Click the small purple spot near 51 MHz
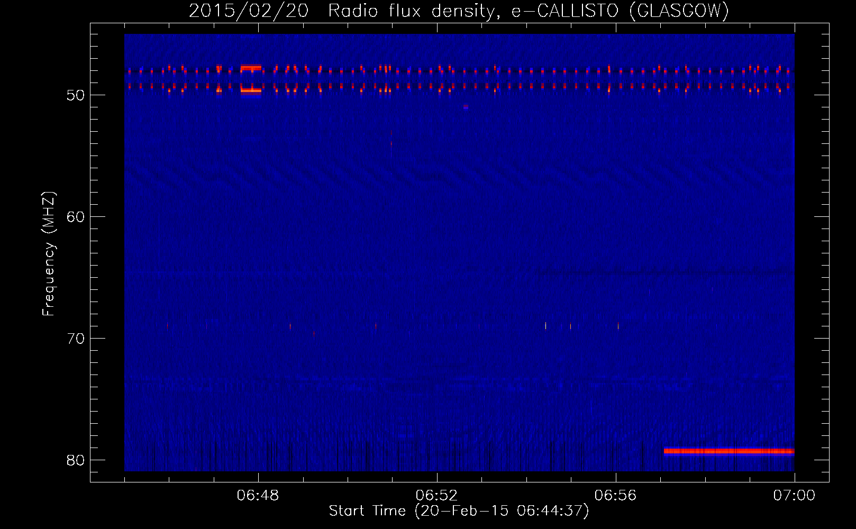This screenshot has height=529, width=856. click(466, 107)
